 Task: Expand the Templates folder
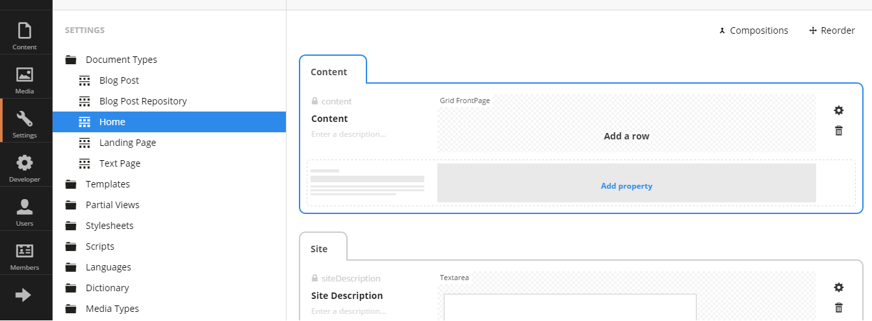pyautogui.click(x=71, y=184)
